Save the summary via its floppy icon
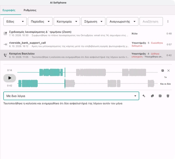Viewport: 175px width, 159px height. pos(160,96)
